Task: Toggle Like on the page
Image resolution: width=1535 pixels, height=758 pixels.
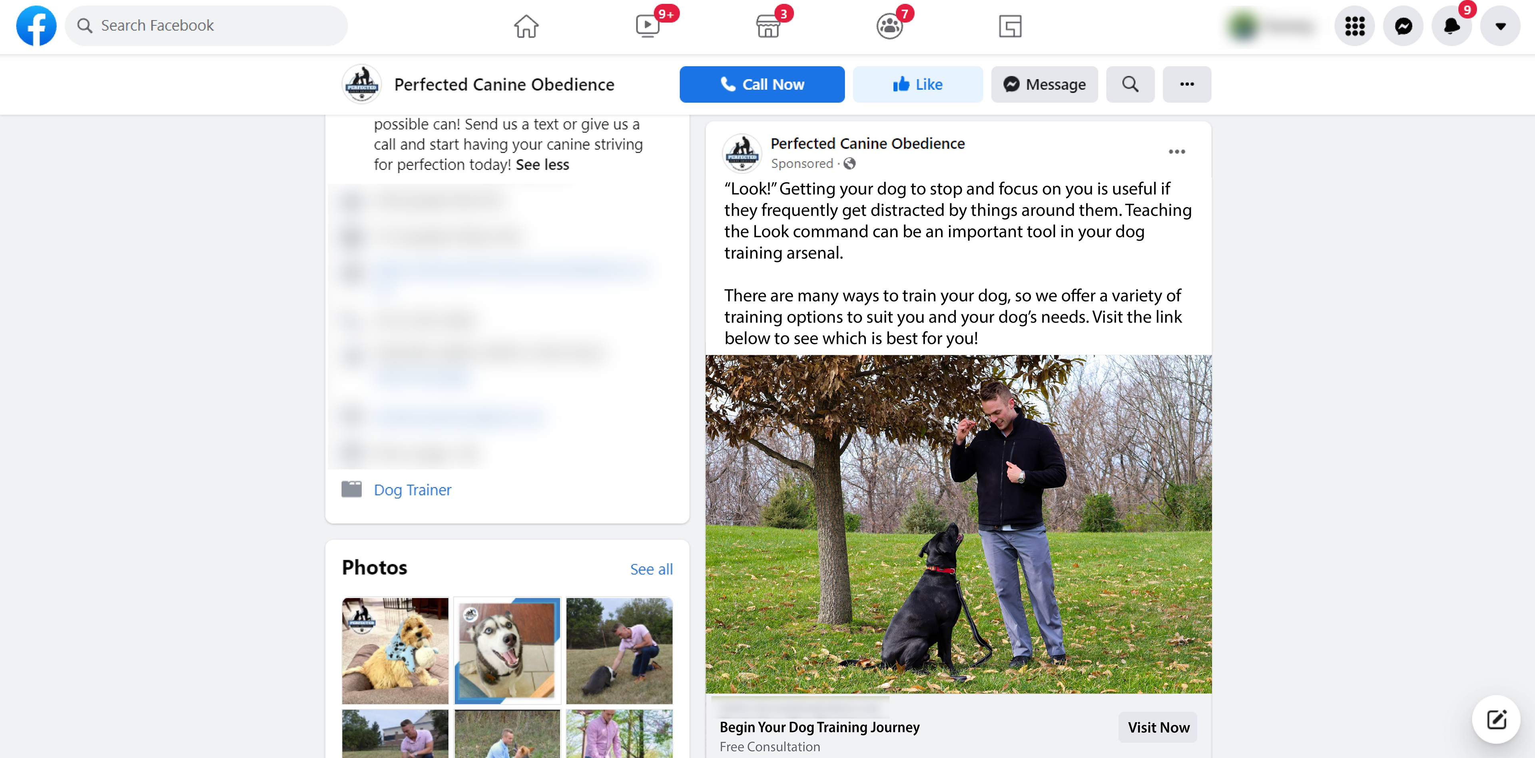Action: click(x=918, y=84)
